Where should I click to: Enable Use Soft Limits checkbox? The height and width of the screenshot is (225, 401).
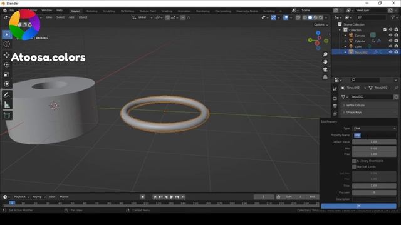click(x=354, y=167)
